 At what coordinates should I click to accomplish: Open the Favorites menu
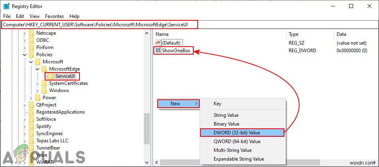55,16
